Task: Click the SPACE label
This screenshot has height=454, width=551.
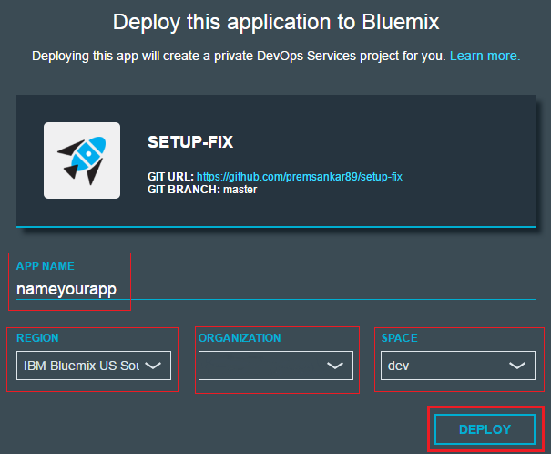Action: click(x=400, y=338)
